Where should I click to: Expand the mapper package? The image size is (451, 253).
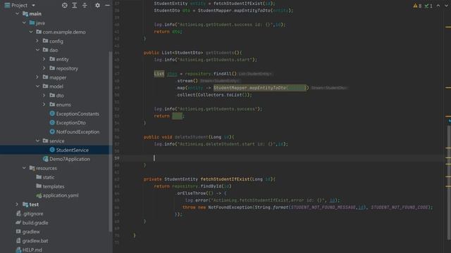coord(37,77)
